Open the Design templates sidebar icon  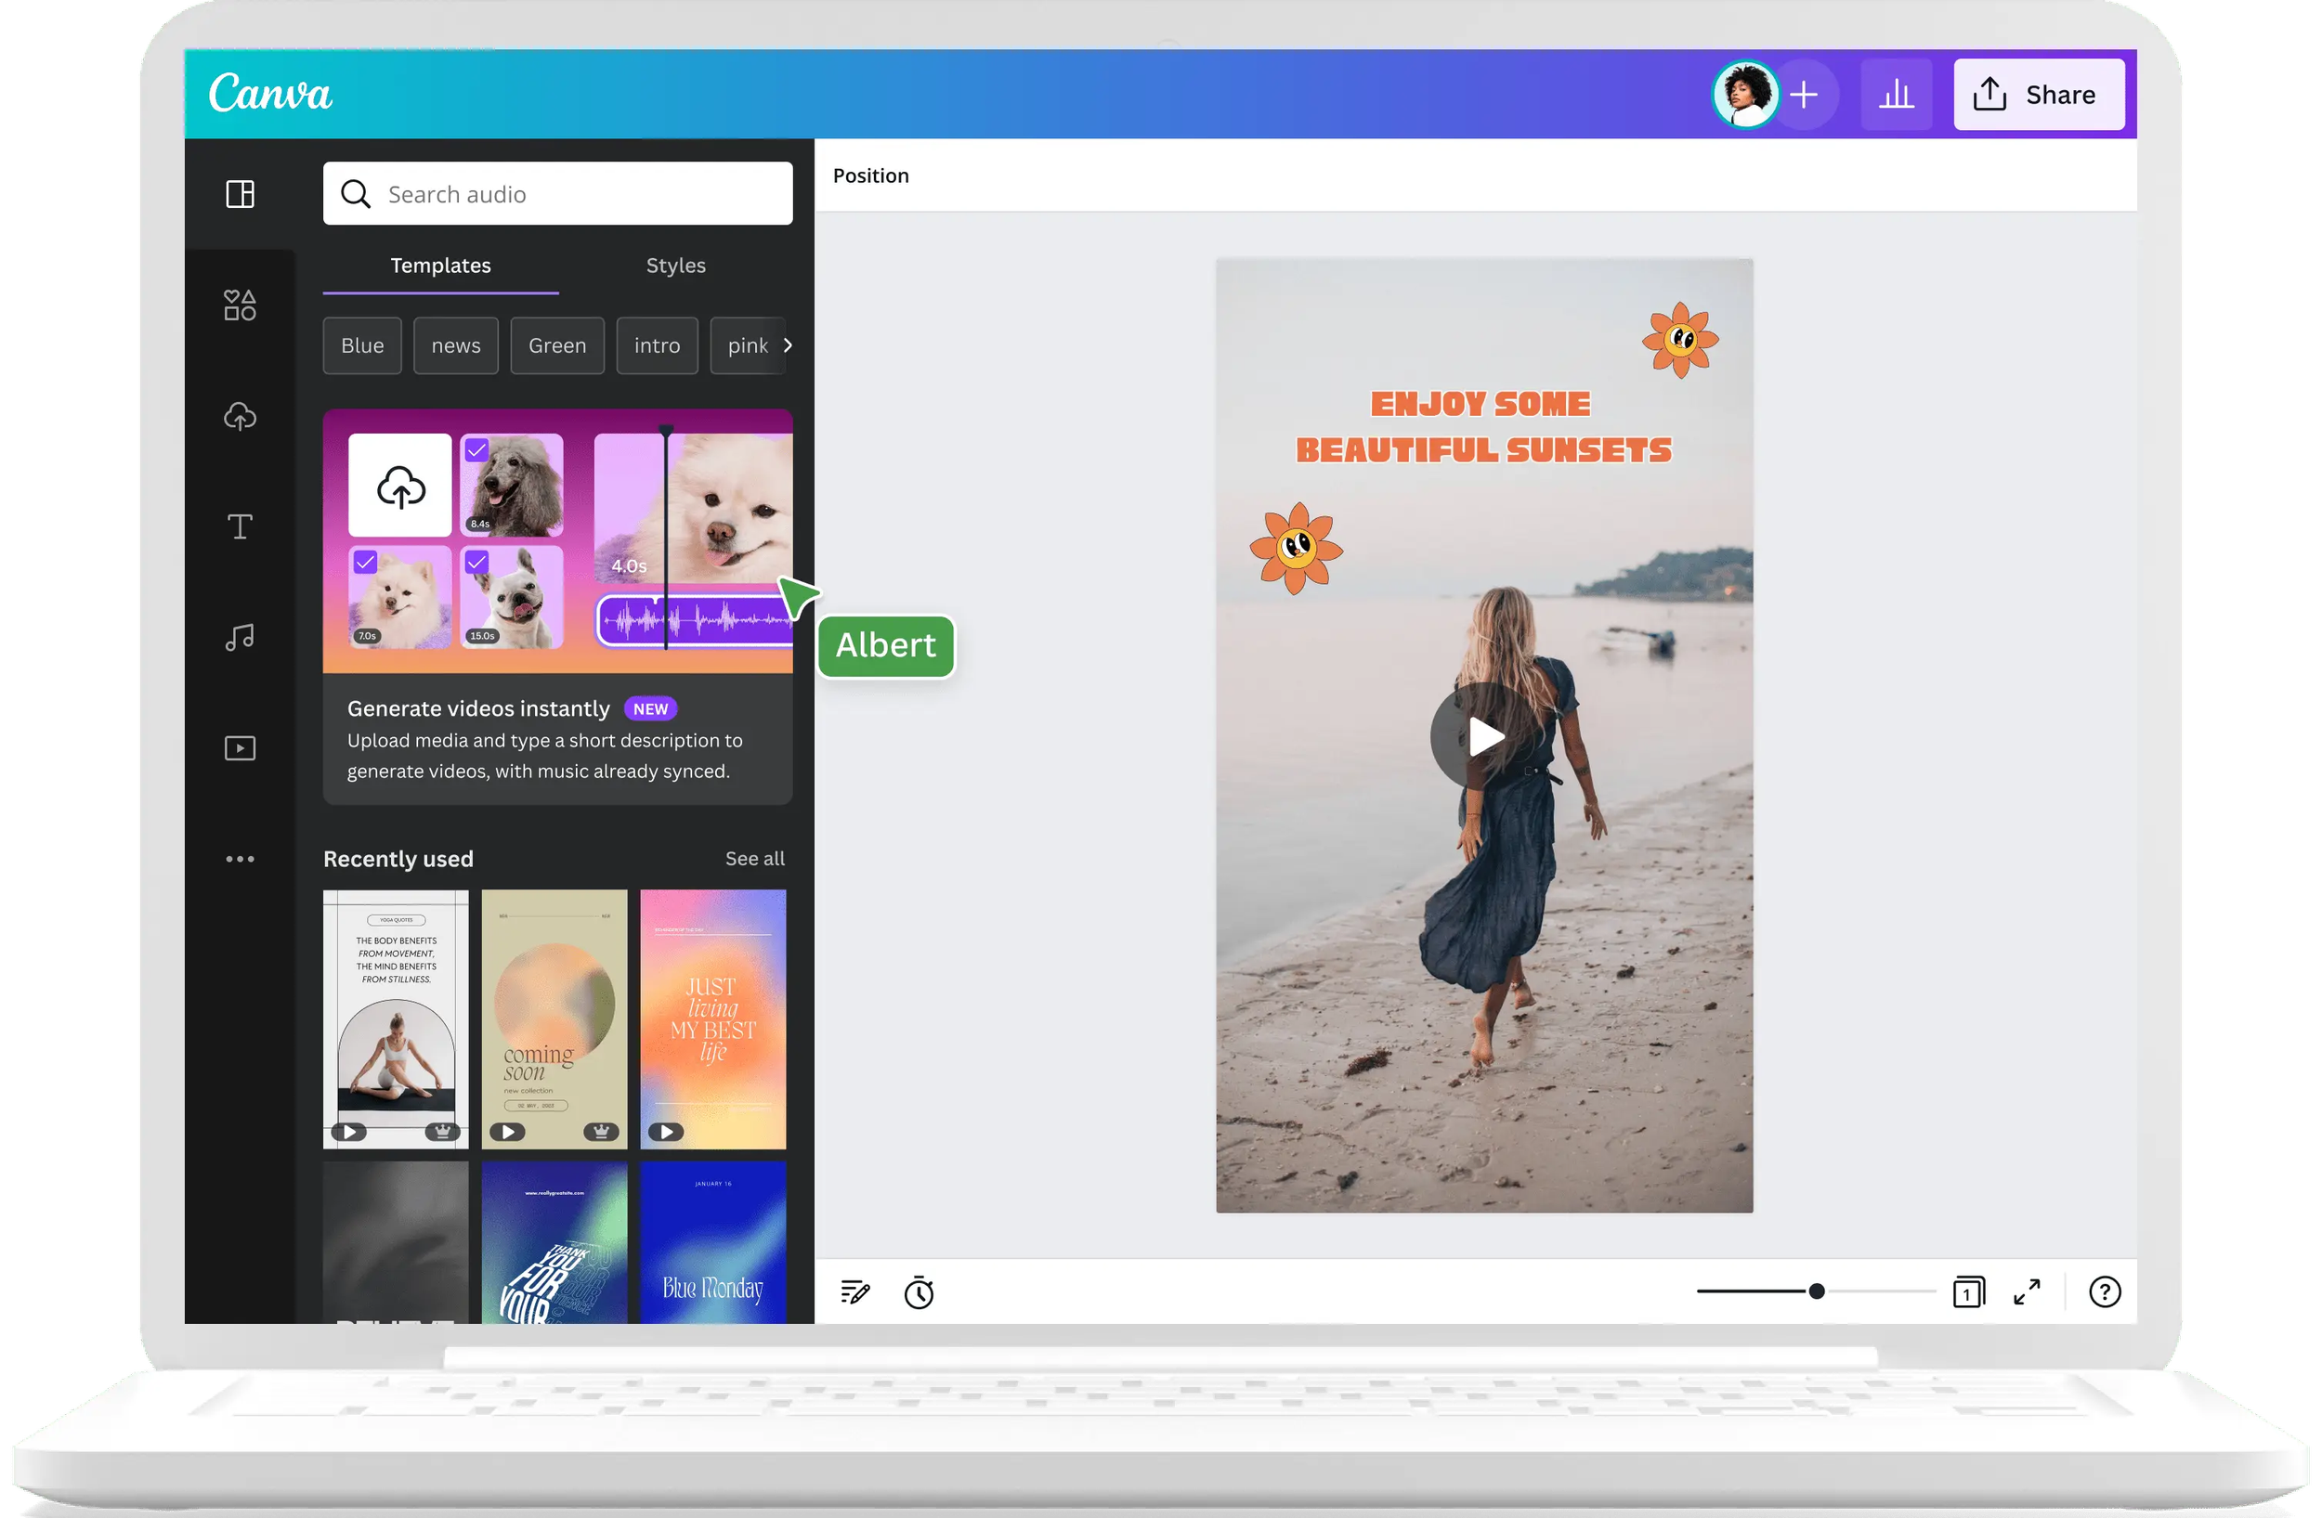tap(240, 194)
